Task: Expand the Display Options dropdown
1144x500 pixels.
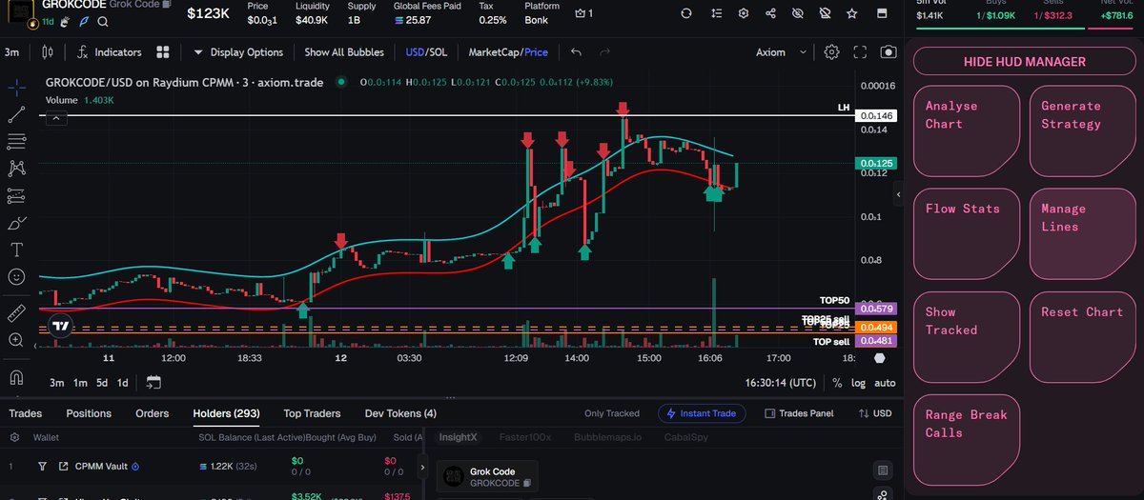Action: [238, 52]
